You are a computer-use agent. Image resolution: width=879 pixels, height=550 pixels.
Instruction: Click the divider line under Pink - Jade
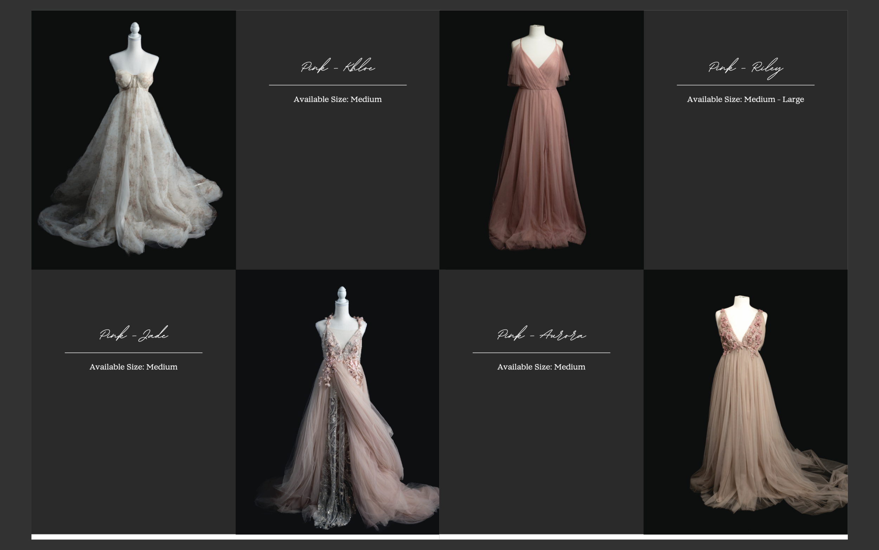click(x=133, y=353)
